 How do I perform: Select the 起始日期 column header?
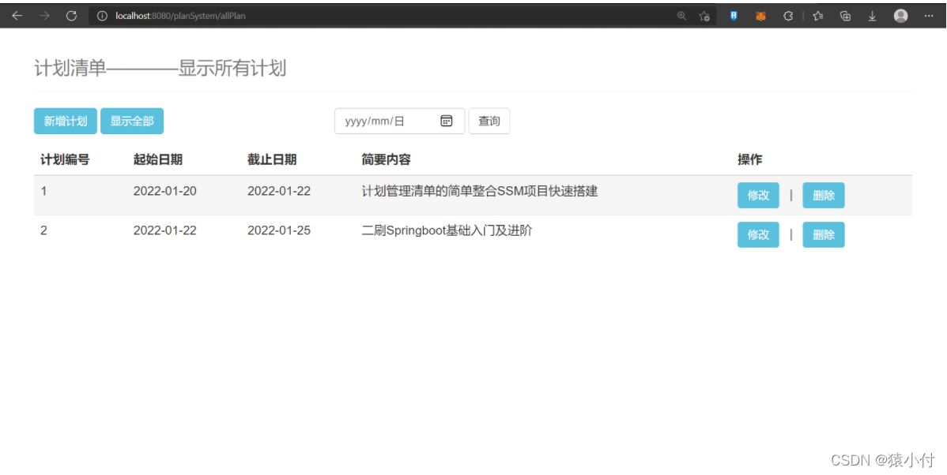click(x=157, y=159)
